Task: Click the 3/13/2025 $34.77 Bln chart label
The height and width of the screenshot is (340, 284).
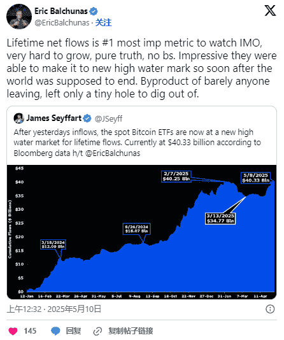Action: pos(220,218)
